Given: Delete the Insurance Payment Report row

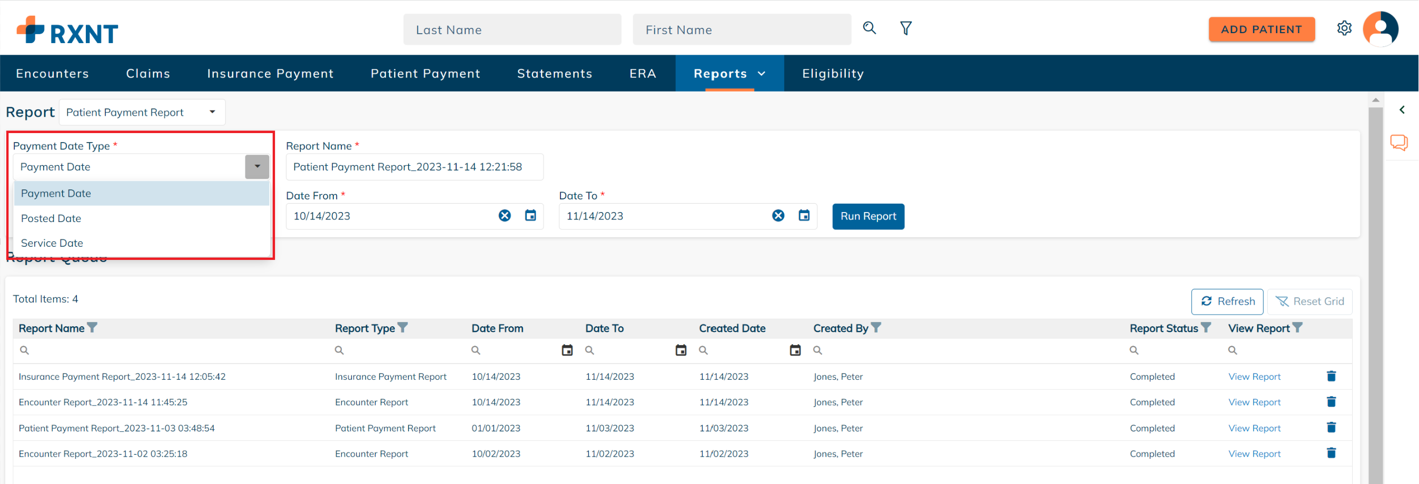Looking at the screenshot, I should coord(1331,376).
